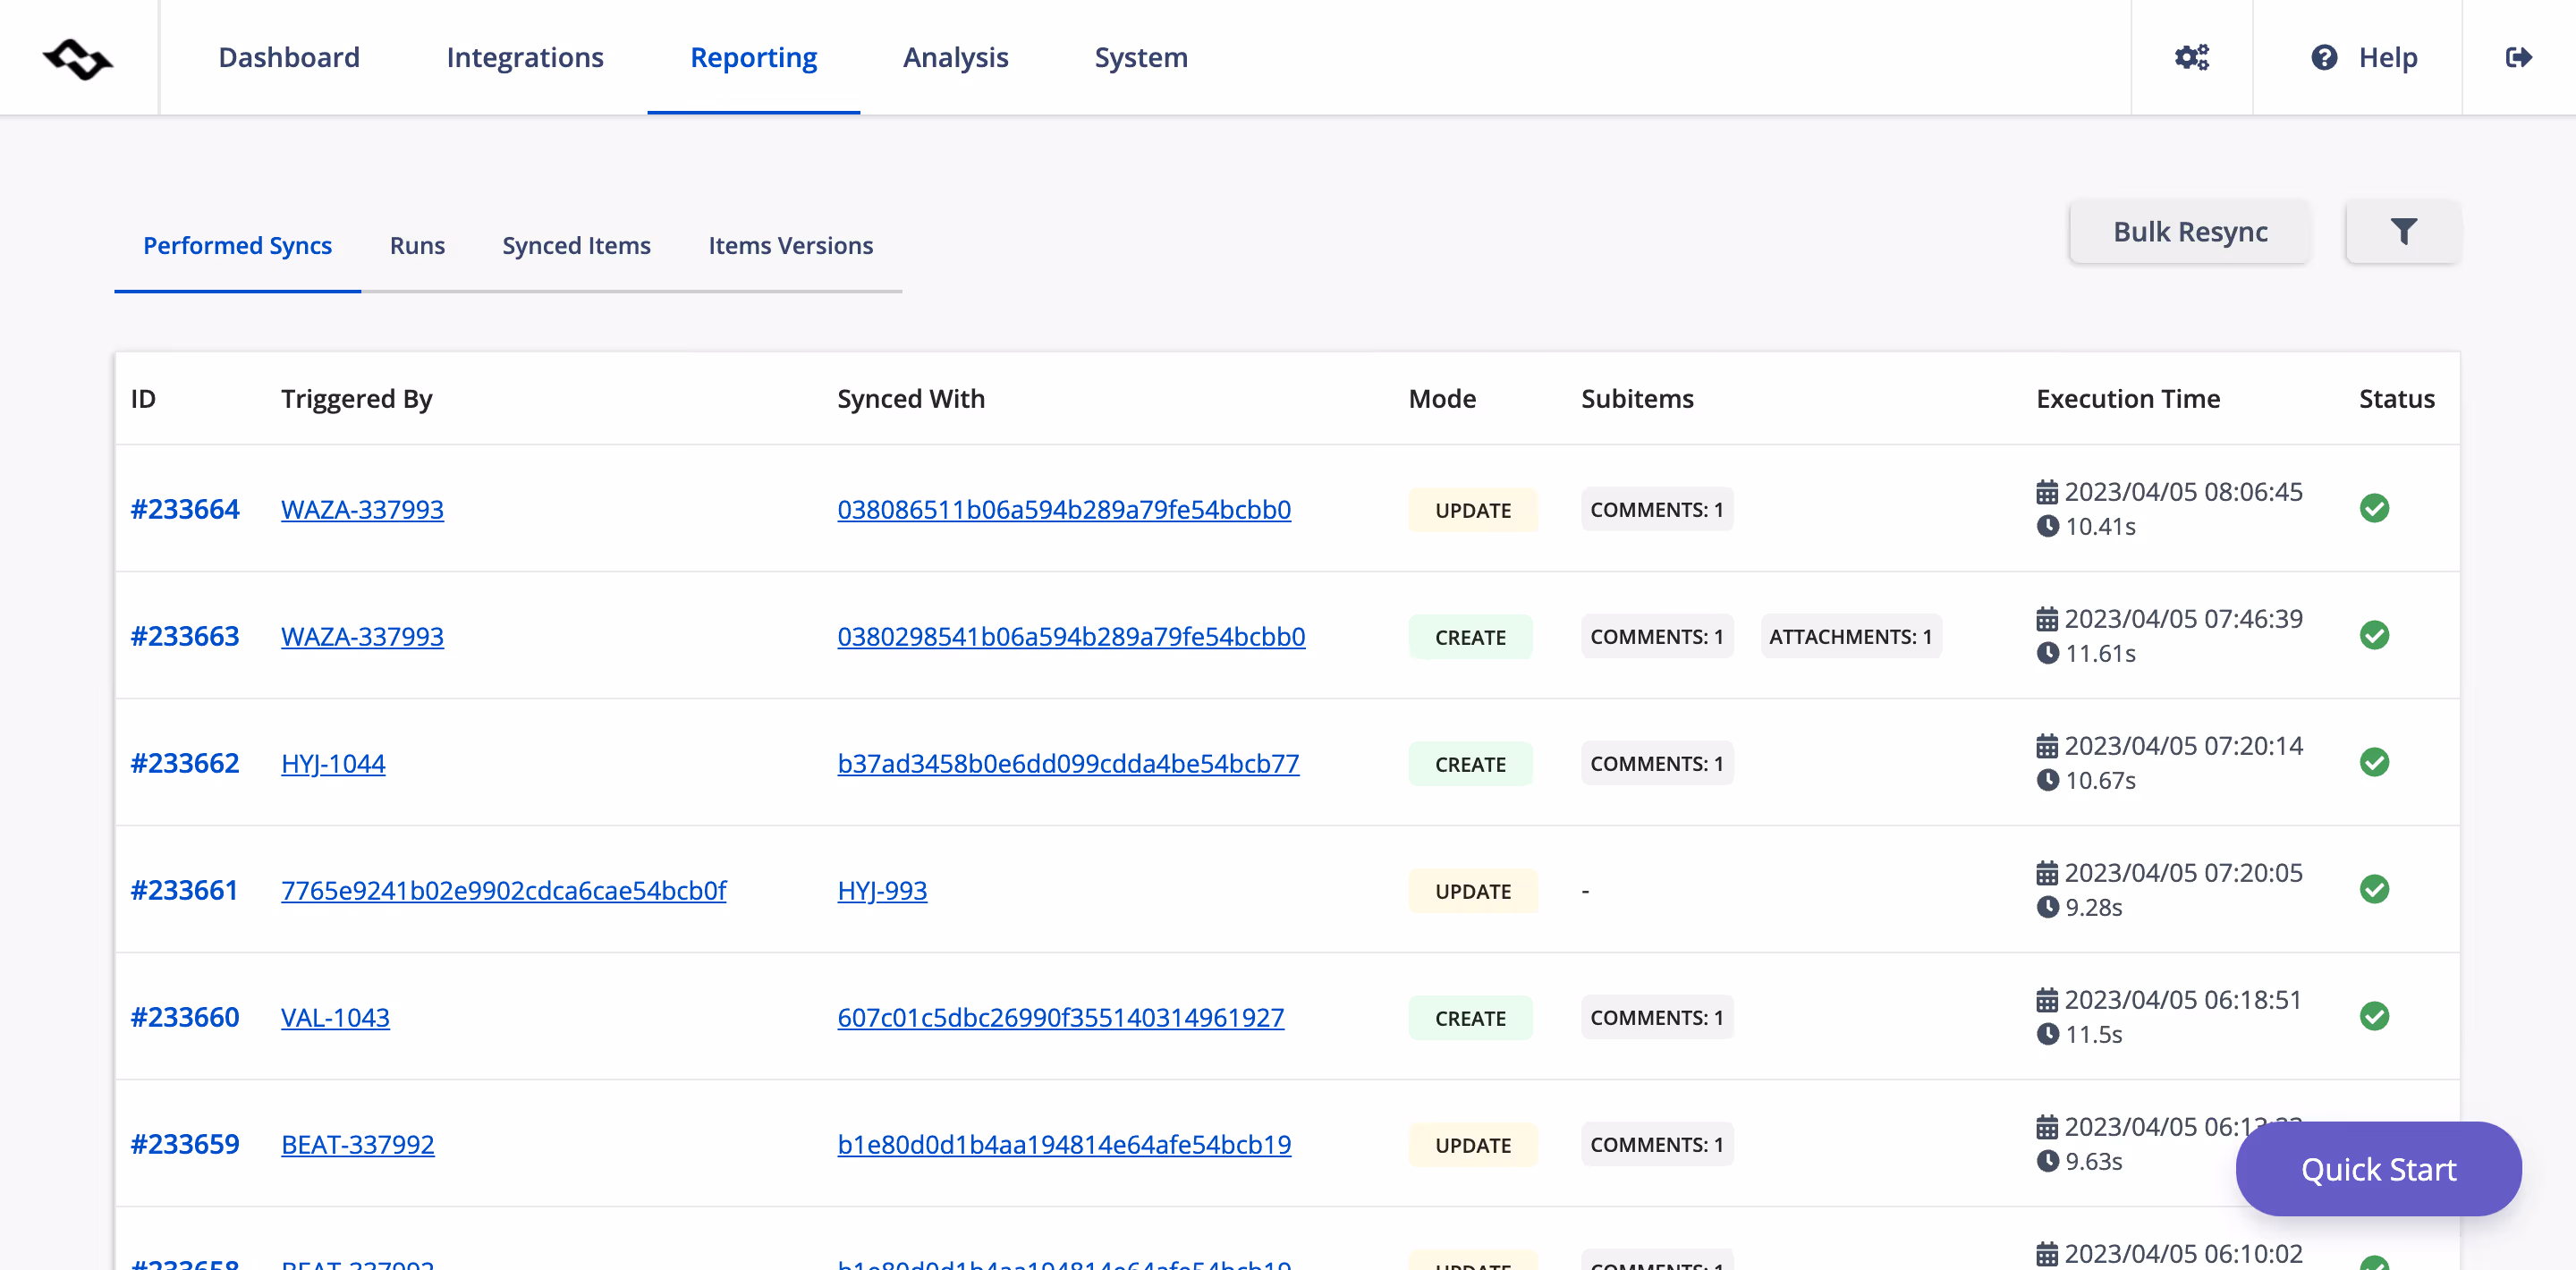2576x1270 pixels.
Task: Click the clock icon showing 10.67s duration
Action: pyautogui.click(x=2048, y=781)
